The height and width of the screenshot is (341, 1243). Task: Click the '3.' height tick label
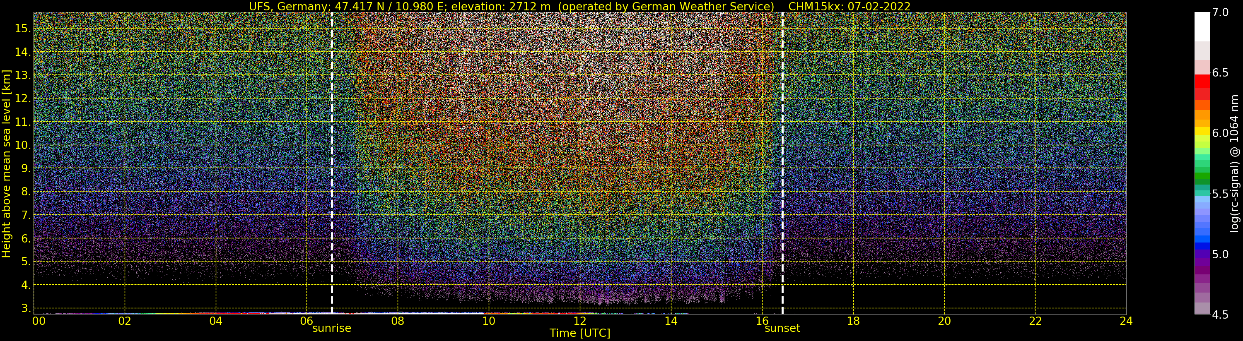pos(26,308)
